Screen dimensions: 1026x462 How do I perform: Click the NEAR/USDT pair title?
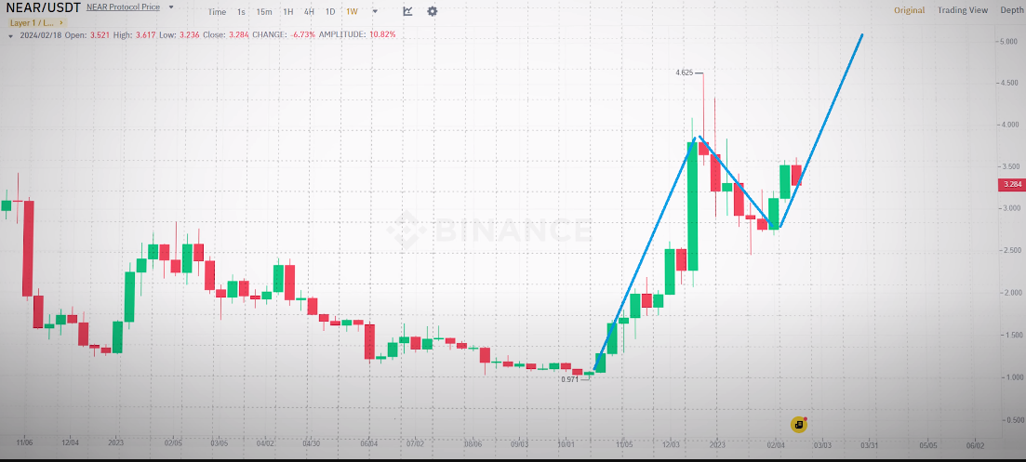[x=43, y=8]
